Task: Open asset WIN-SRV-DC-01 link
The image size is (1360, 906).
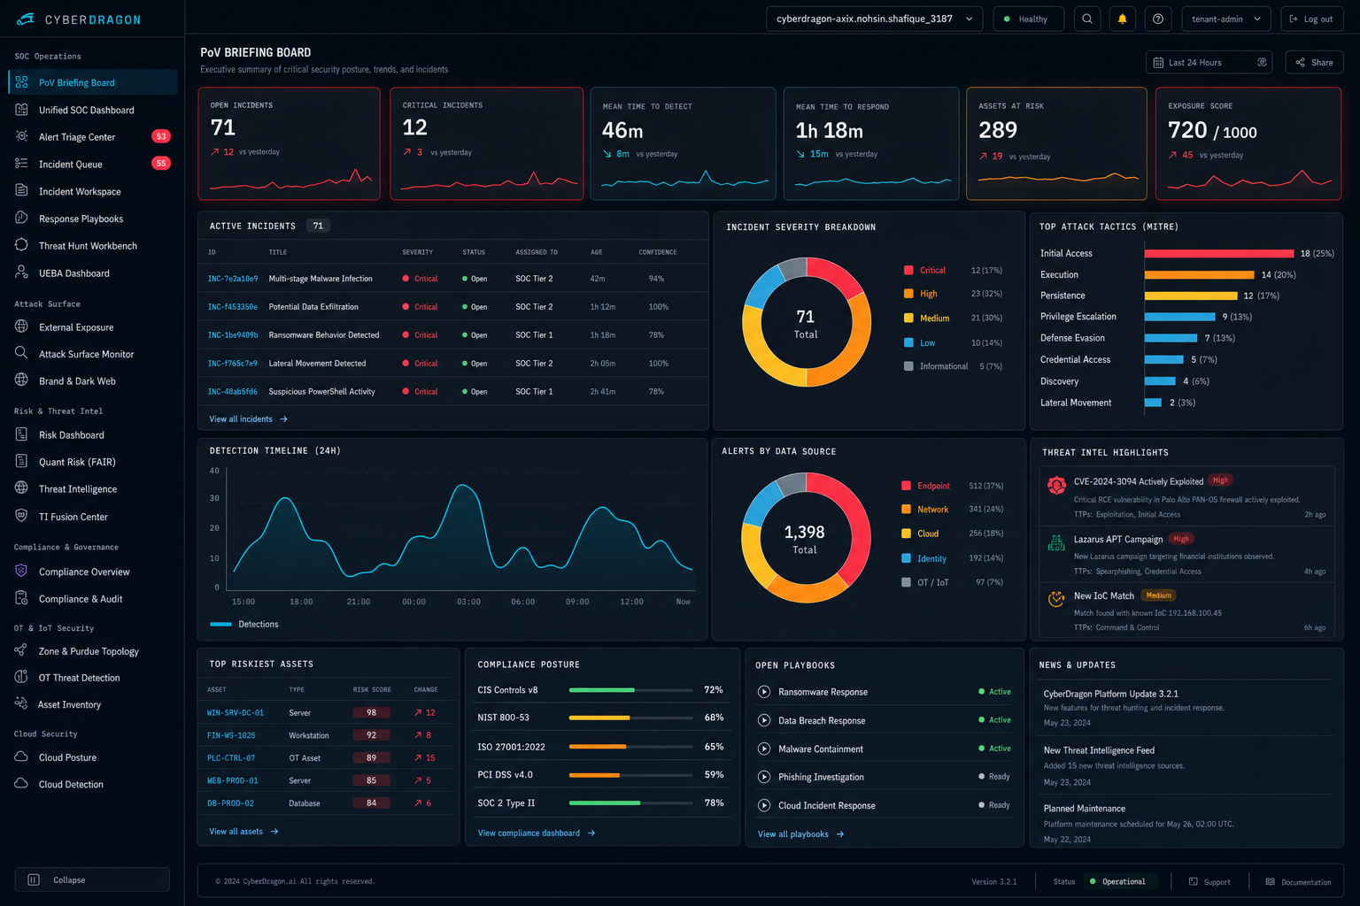Action: point(236,712)
